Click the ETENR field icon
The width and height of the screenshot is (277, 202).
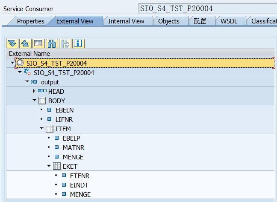[x=64, y=176]
